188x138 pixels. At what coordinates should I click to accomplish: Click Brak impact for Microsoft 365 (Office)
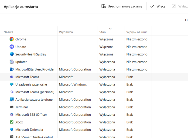click(130, 115)
